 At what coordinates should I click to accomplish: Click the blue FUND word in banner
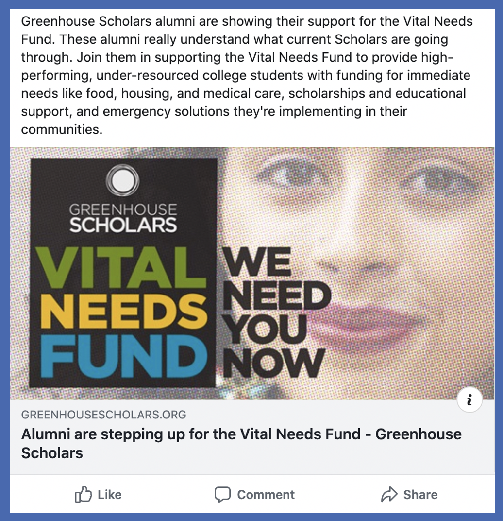(x=122, y=356)
